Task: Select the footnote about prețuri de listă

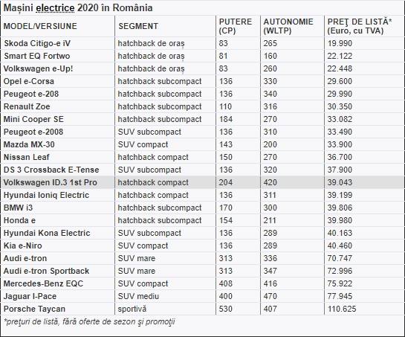Action: (89, 322)
